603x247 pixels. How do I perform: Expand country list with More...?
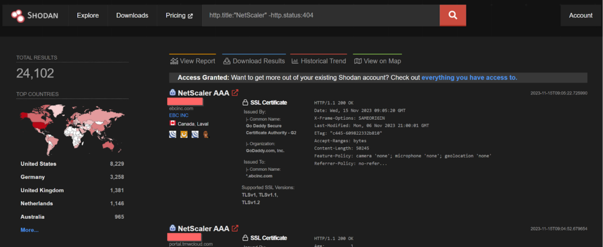click(x=29, y=230)
